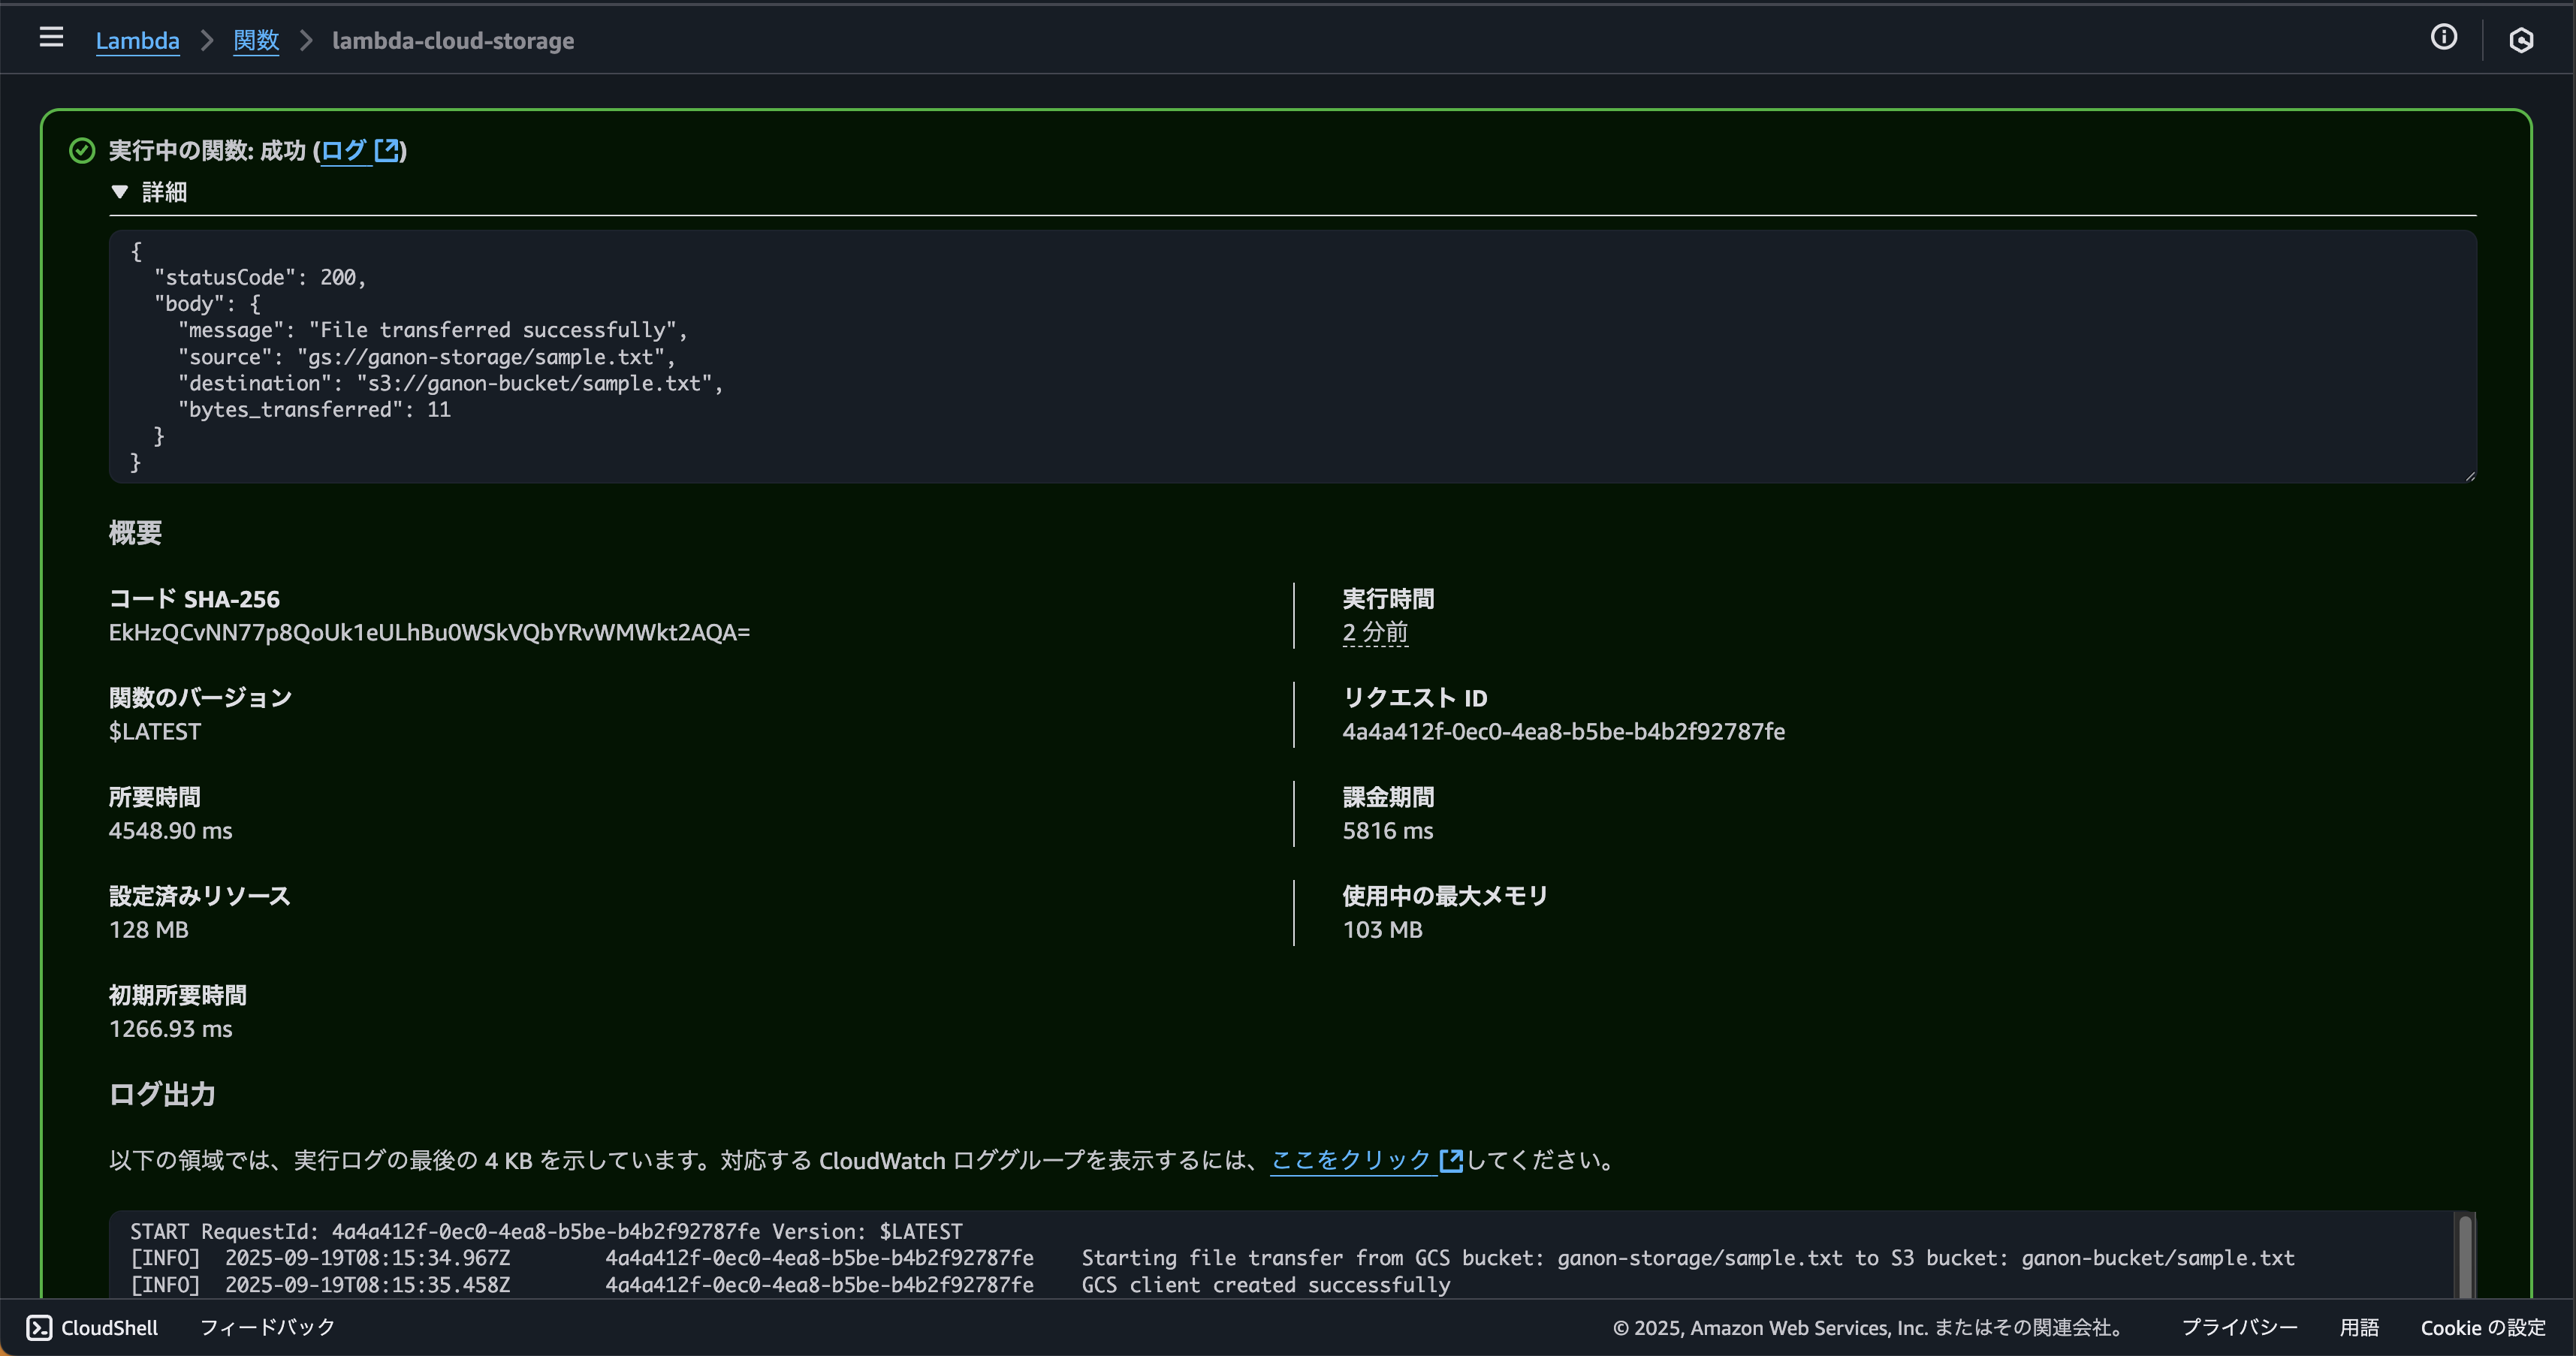Click the log output scrollbar
2576x1356 pixels.
pos(2465,1255)
